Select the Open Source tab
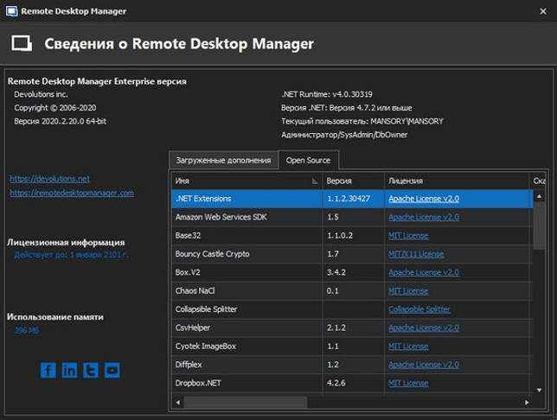The height and width of the screenshot is (420, 557). 308,160
